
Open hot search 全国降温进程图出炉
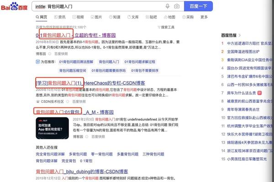pos(243,52)
